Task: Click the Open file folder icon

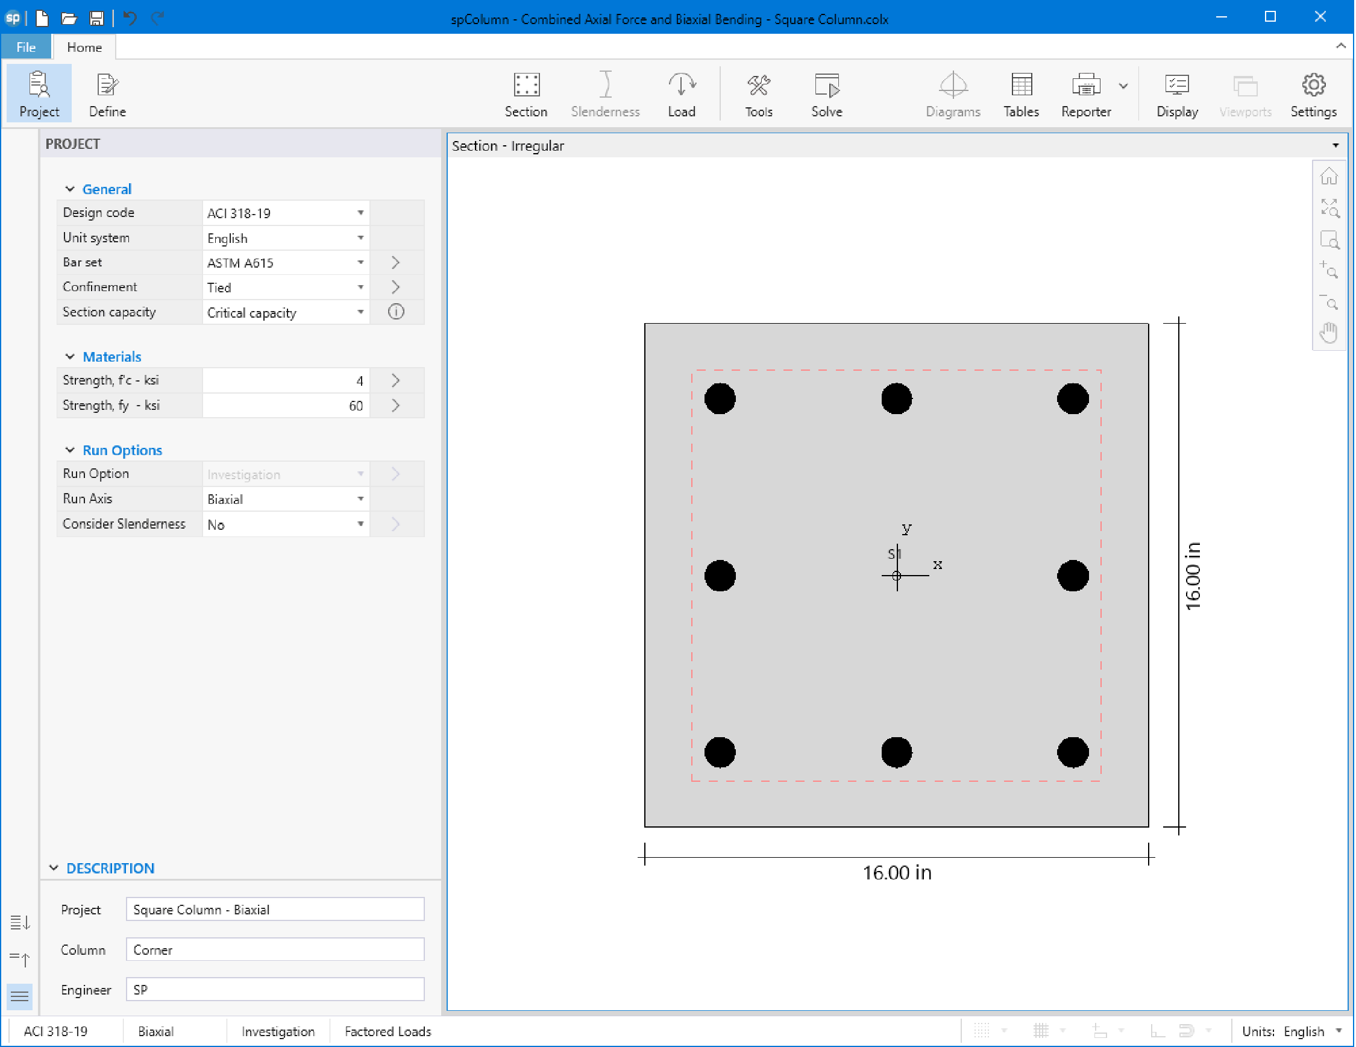Action: click(69, 18)
